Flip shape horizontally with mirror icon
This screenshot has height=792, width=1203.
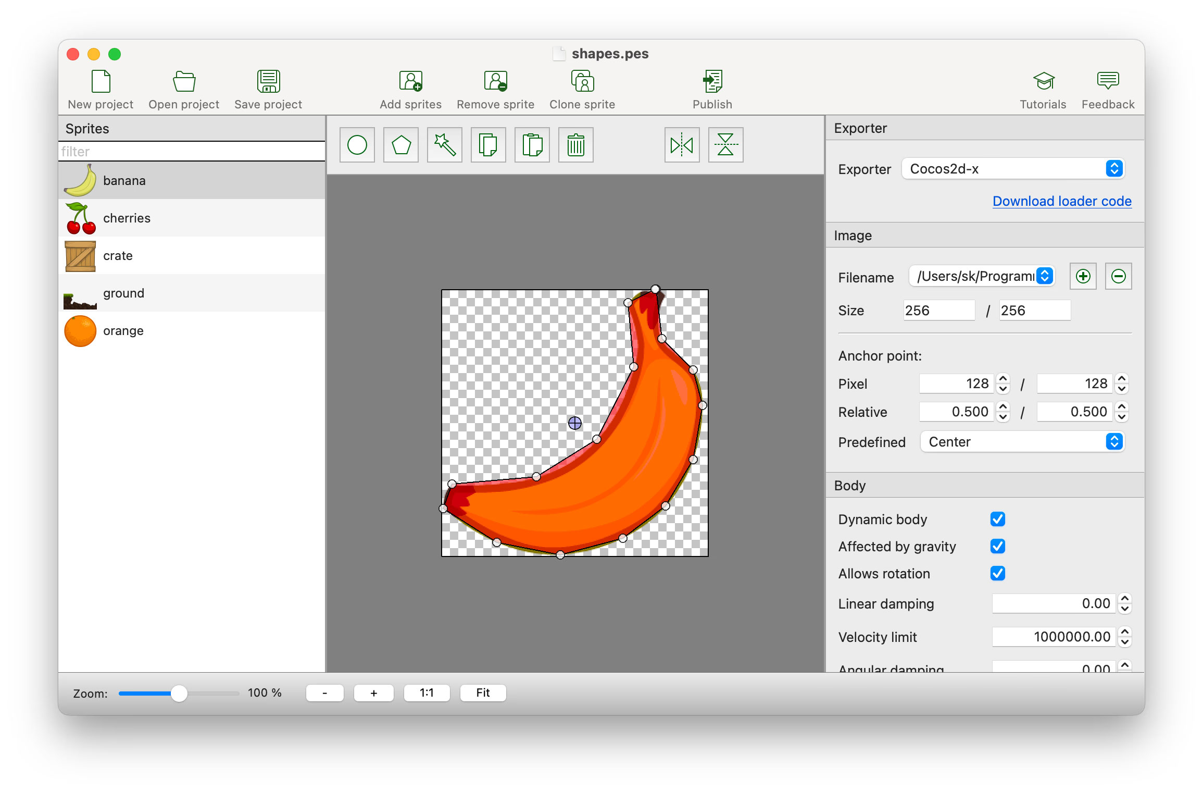tap(682, 145)
